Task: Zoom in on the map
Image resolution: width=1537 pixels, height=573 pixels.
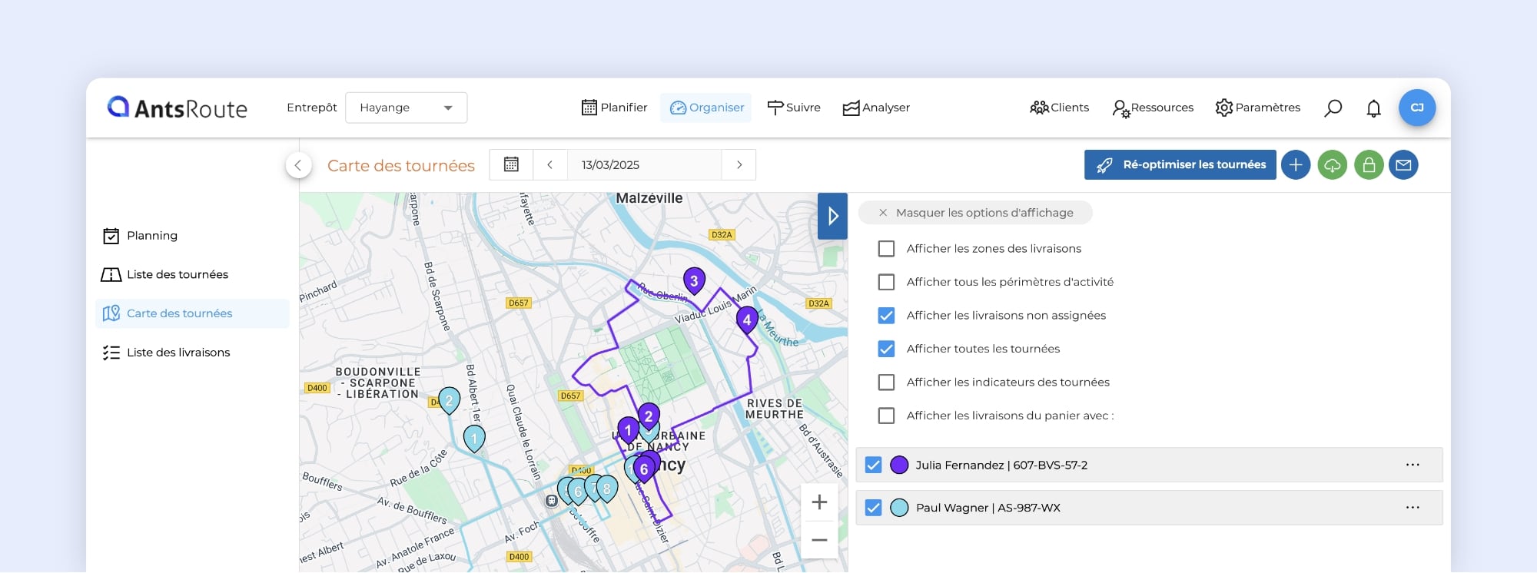Action: pos(819,502)
